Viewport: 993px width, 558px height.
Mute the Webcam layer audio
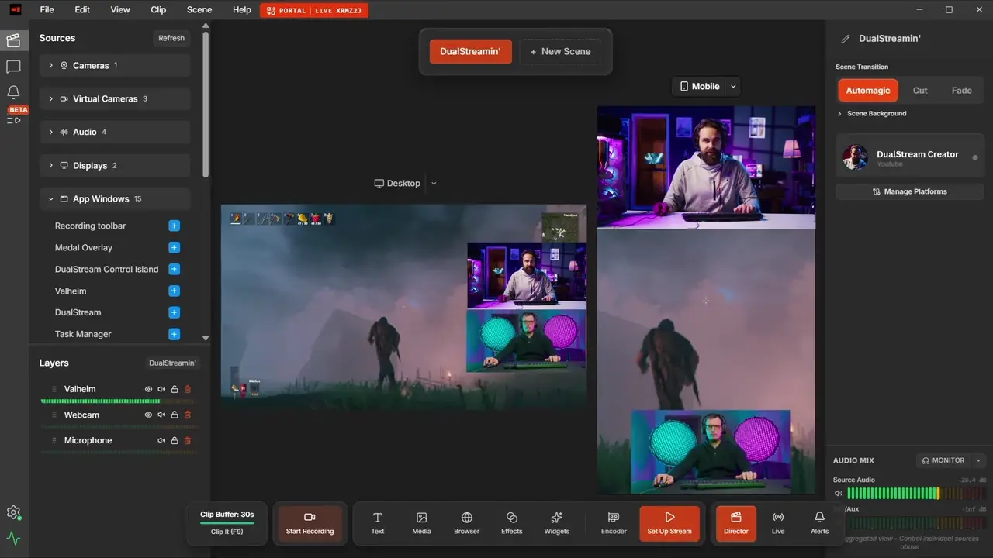point(161,415)
